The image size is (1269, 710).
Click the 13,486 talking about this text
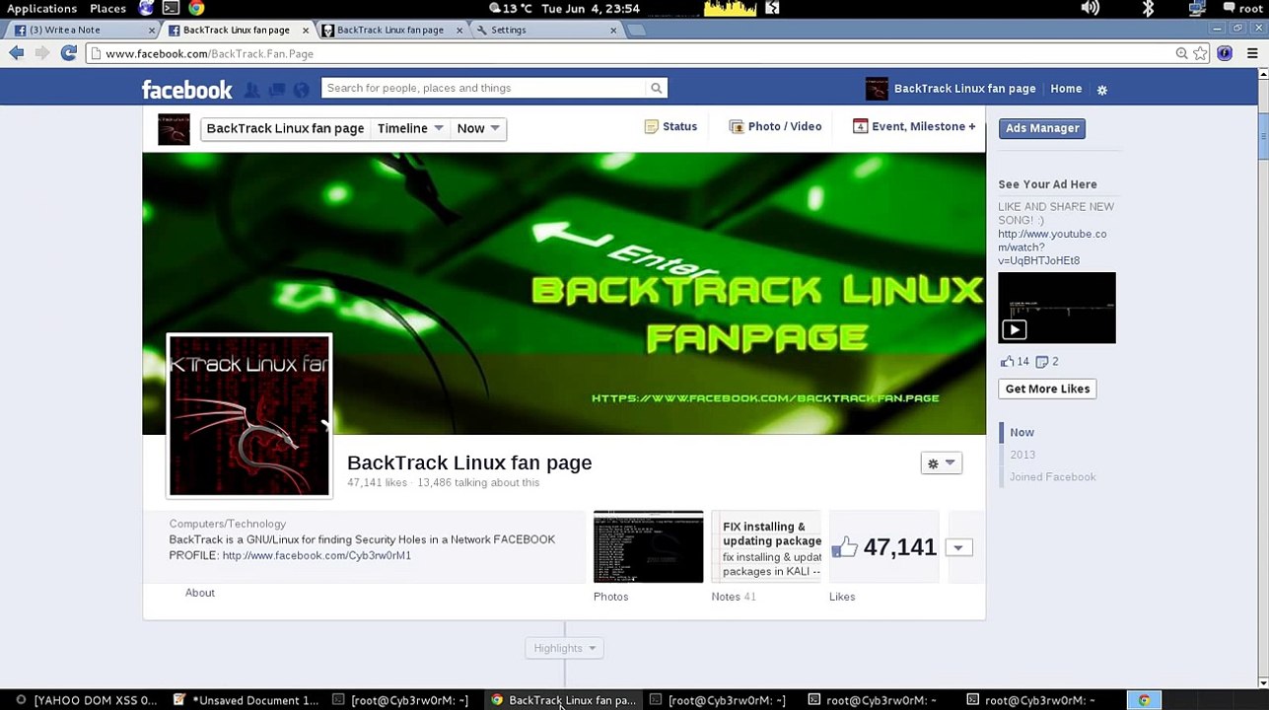coord(478,483)
